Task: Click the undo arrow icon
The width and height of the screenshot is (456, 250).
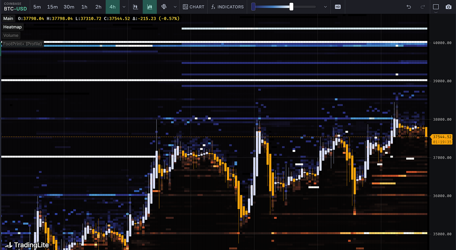Action: (x=409, y=7)
